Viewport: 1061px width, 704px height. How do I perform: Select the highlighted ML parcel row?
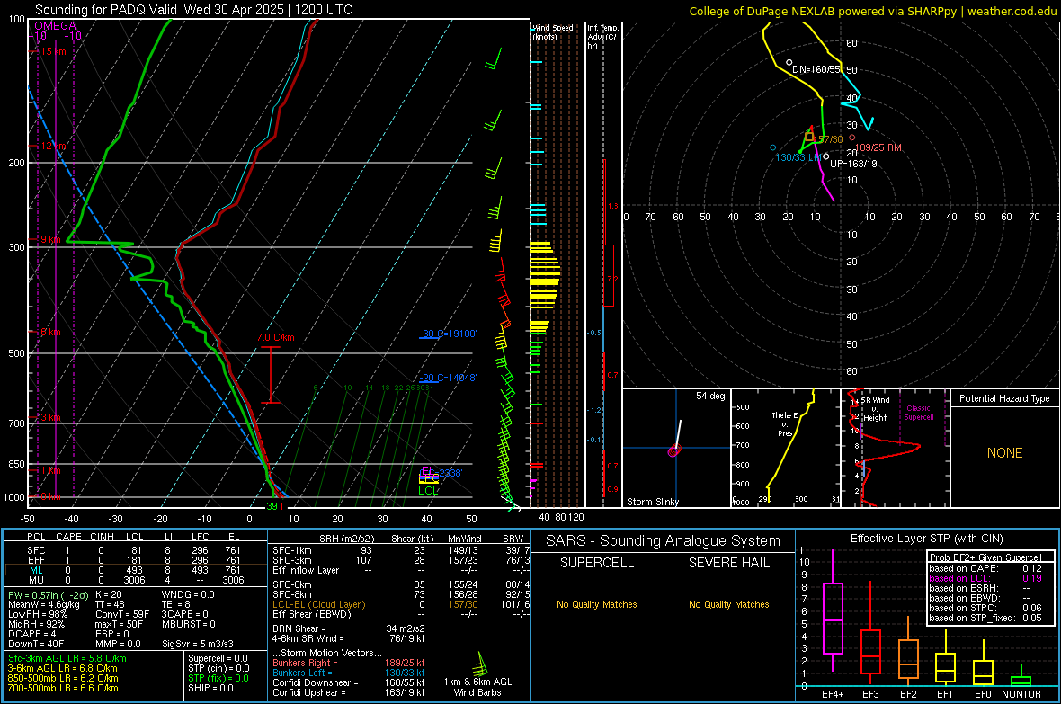coord(136,571)
